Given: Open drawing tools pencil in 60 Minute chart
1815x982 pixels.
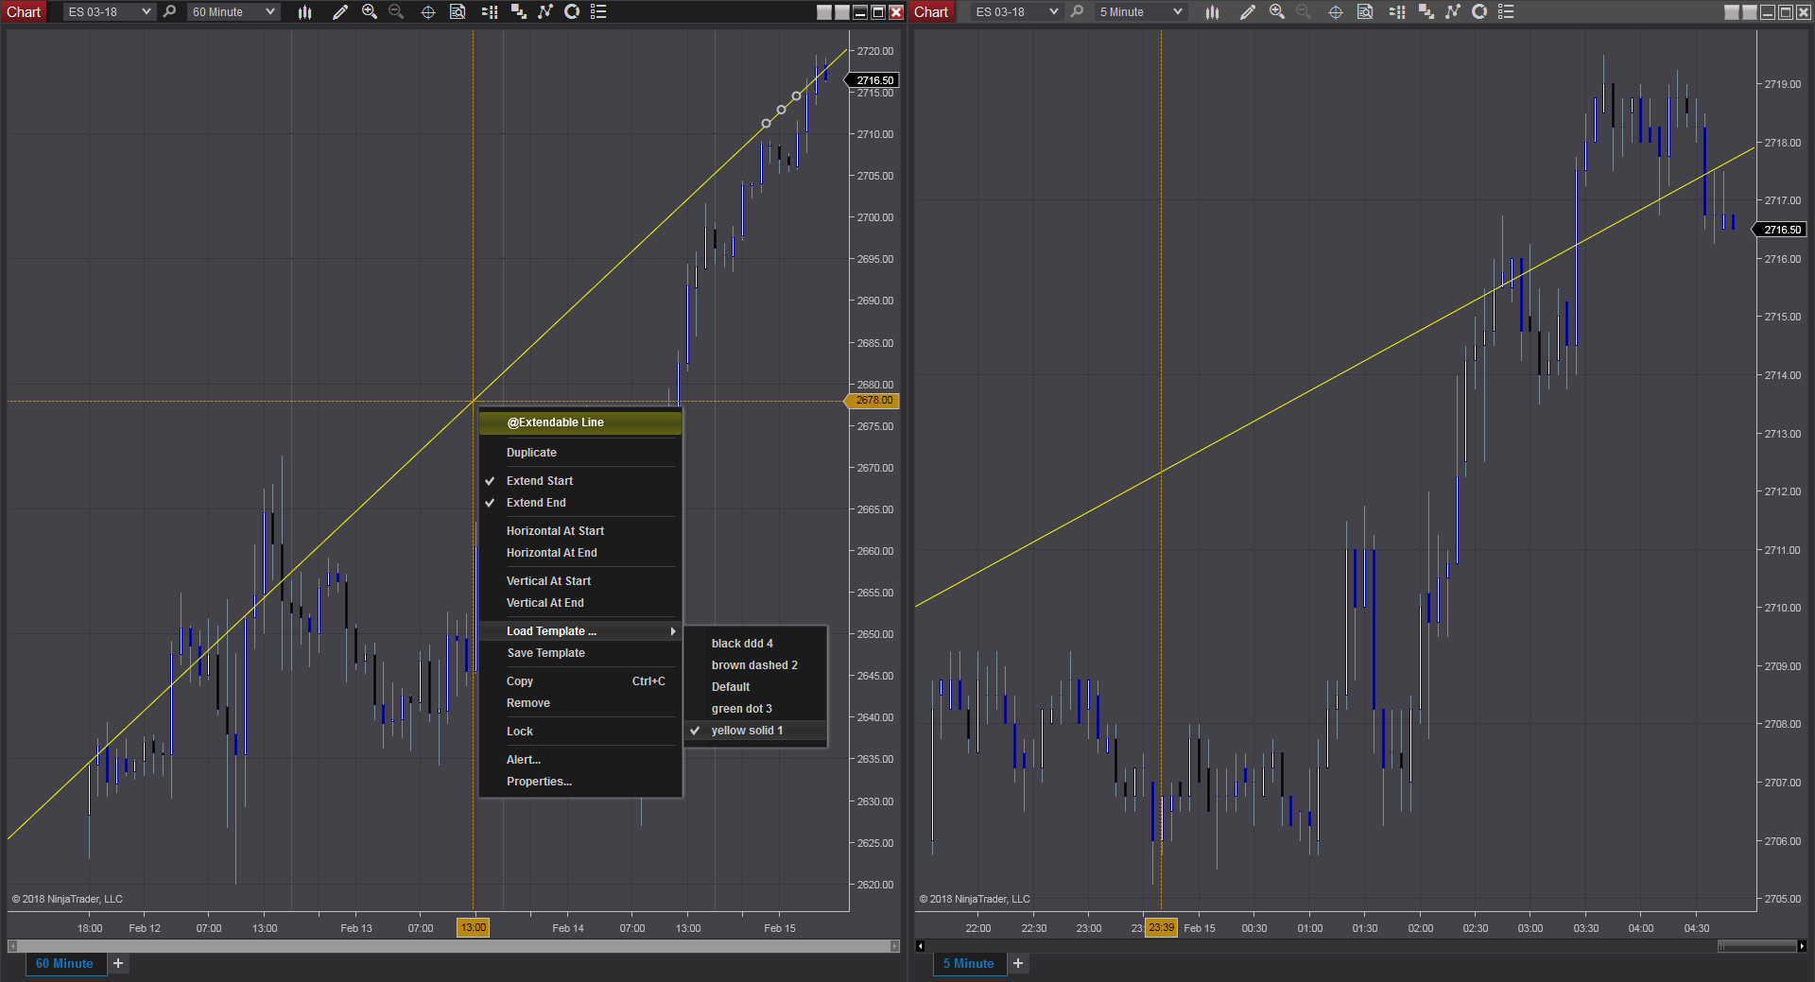Looking at the screenshot, I should (x=340, y=11).
